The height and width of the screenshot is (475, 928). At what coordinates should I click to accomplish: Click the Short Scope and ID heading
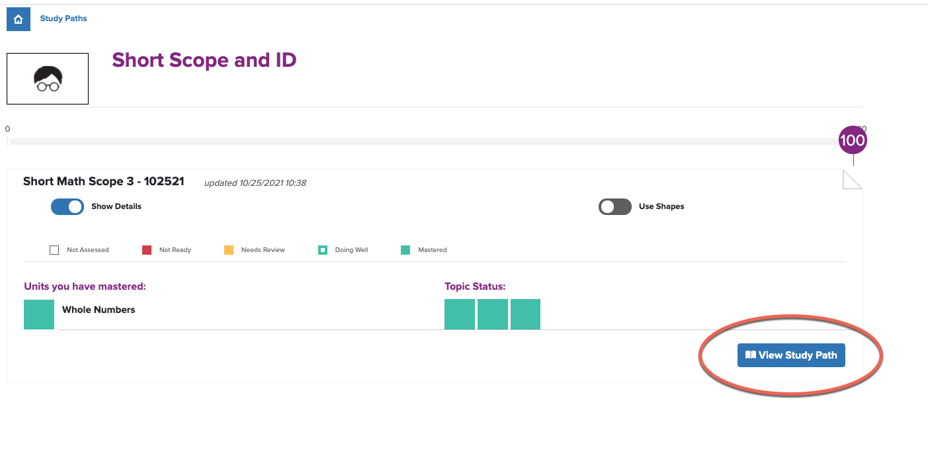204,60
